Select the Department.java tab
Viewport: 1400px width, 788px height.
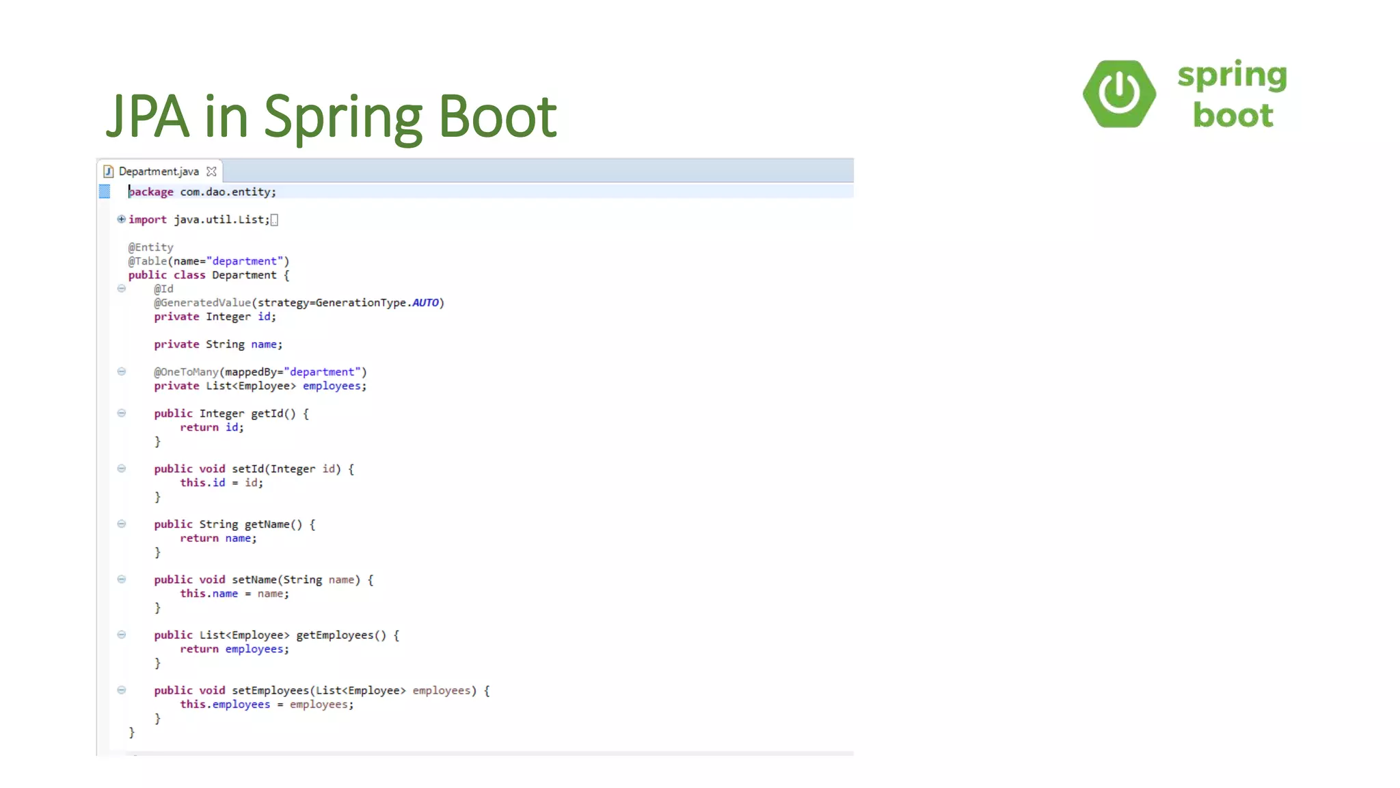pyautogui.click(x=159, y=171)
